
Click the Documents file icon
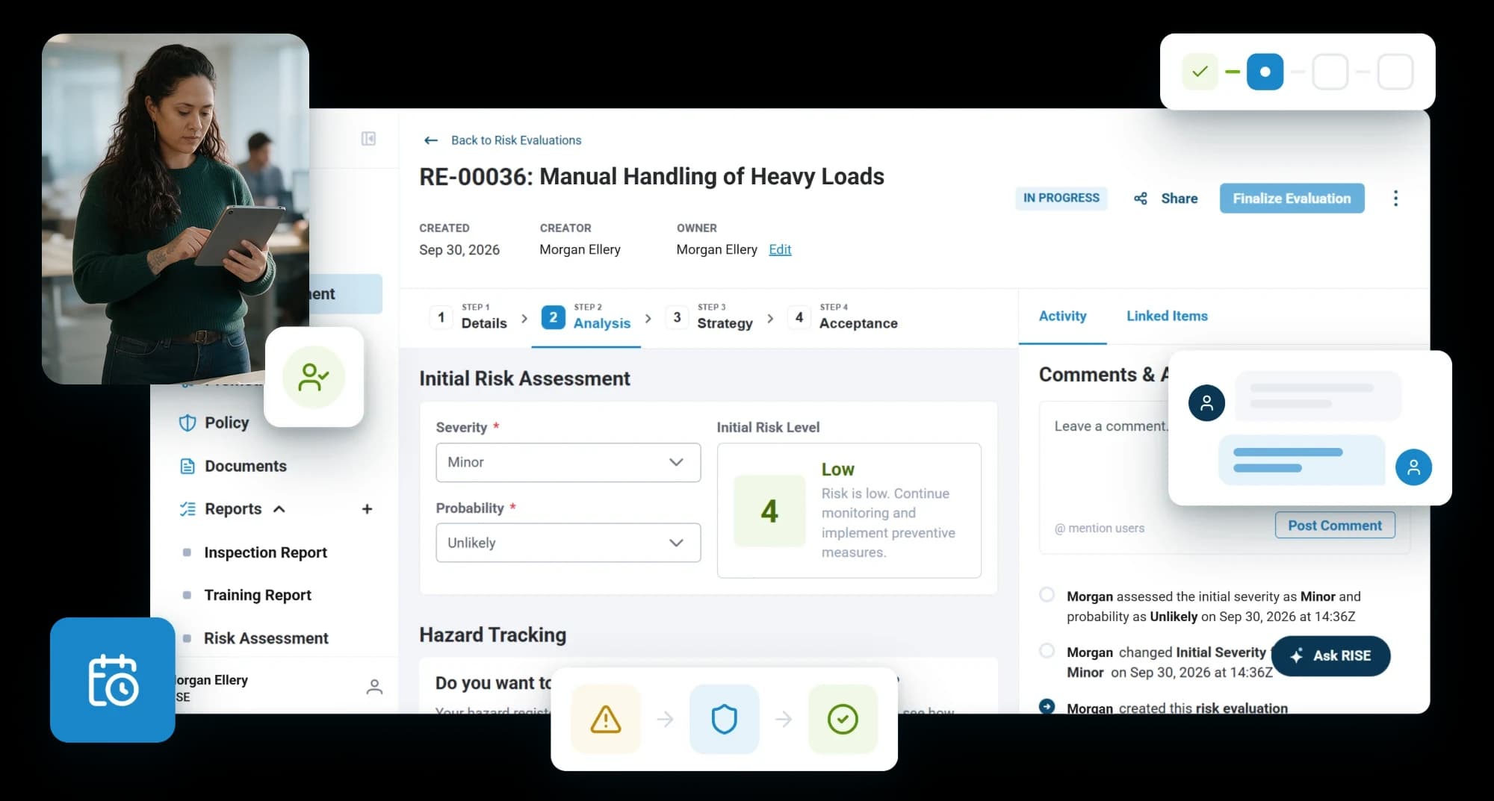point(187,466)
